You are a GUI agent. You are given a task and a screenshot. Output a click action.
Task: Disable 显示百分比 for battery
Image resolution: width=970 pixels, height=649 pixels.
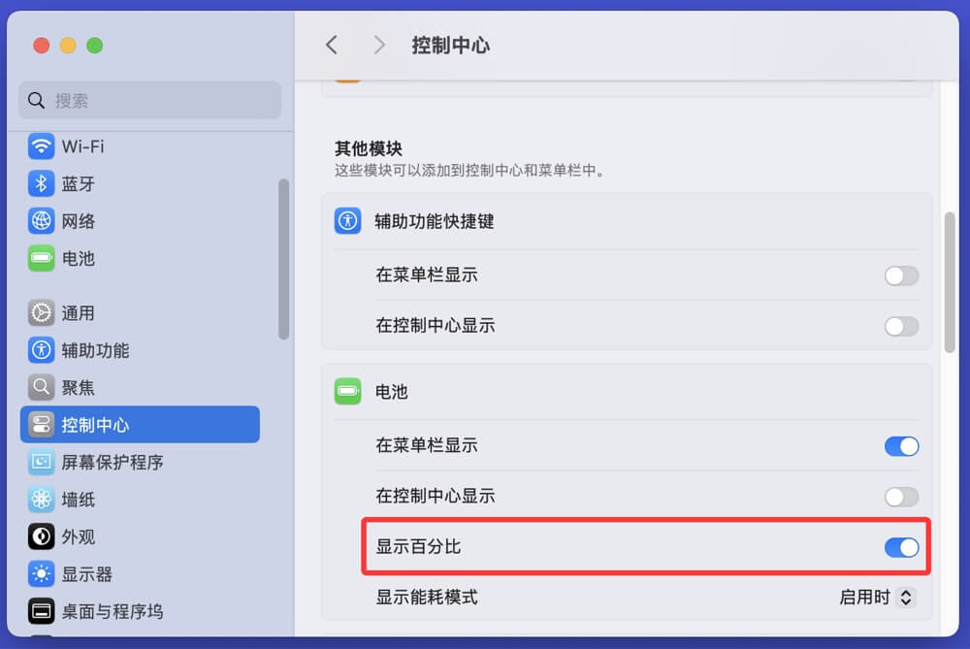pos(902,546)
